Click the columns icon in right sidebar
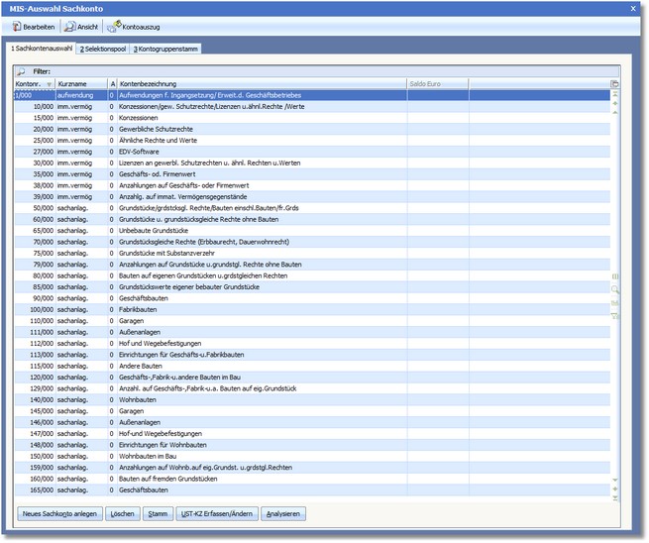Viewport: 649px width, 543px height. (x=614, y=276)
